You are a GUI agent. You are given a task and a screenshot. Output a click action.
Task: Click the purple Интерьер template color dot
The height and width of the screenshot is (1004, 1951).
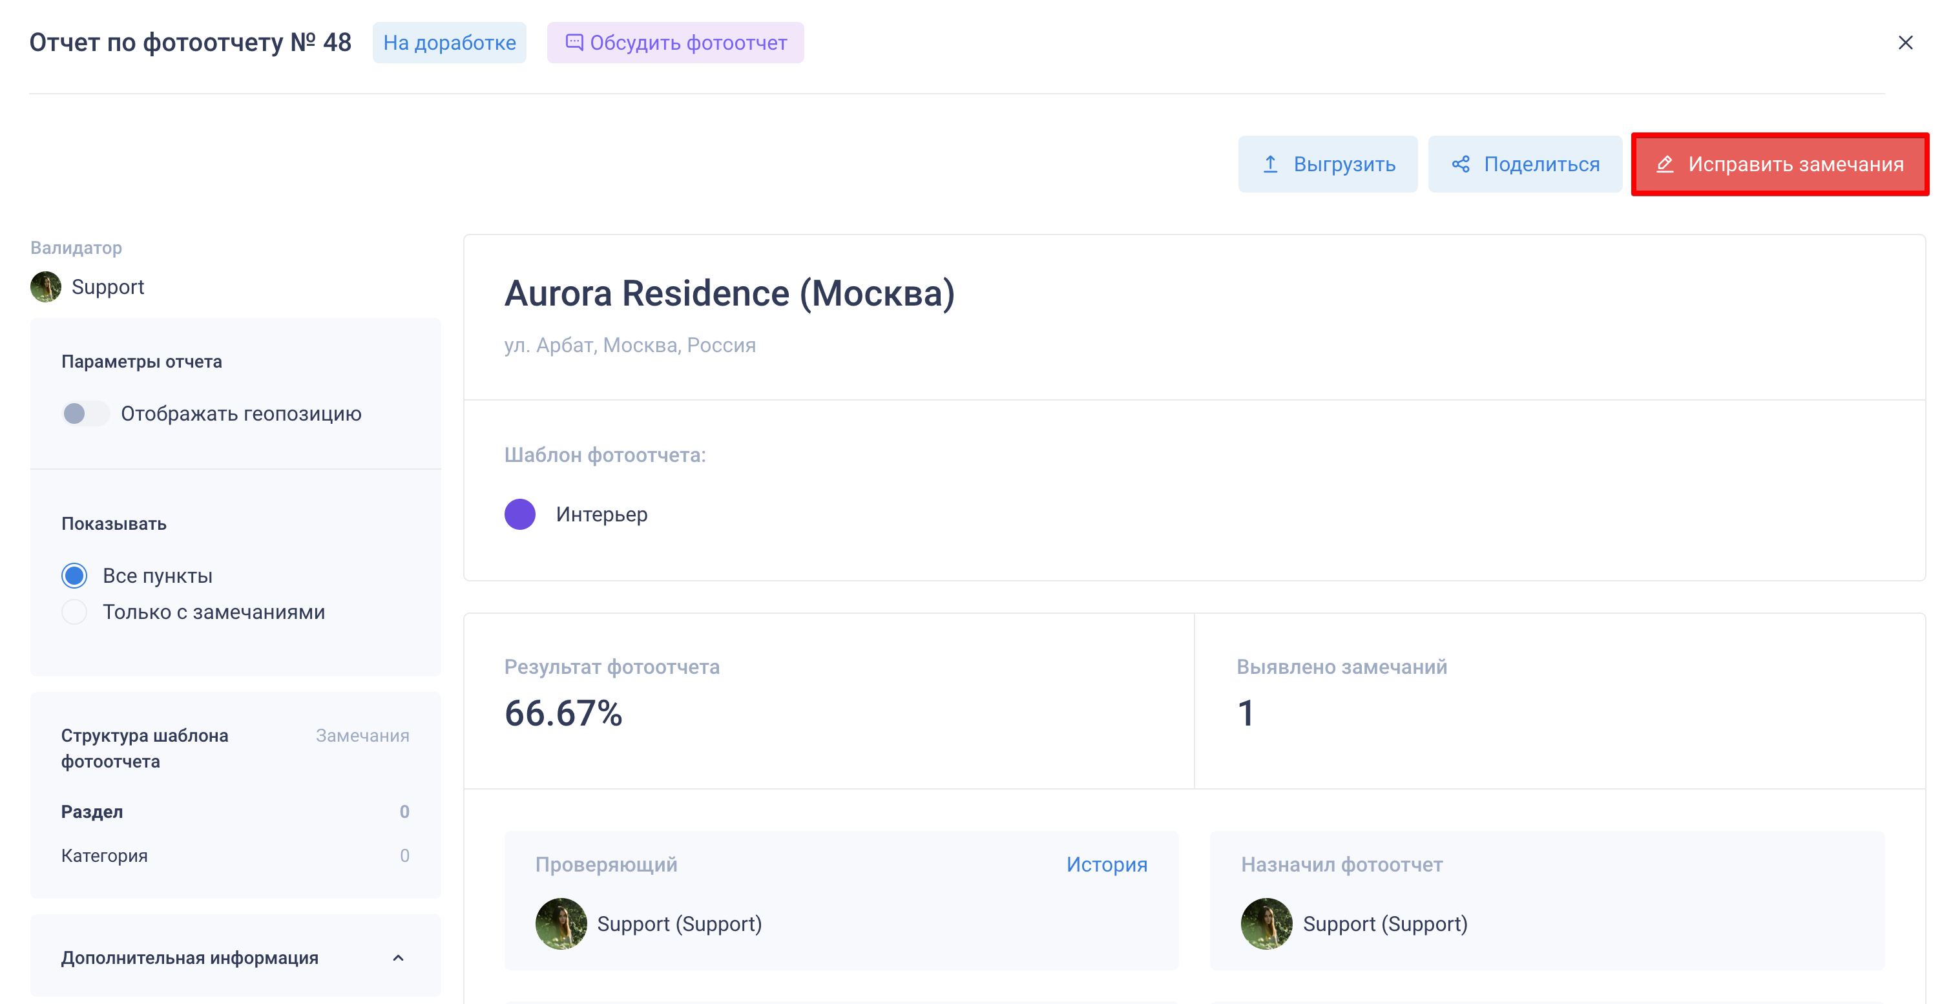519,514
